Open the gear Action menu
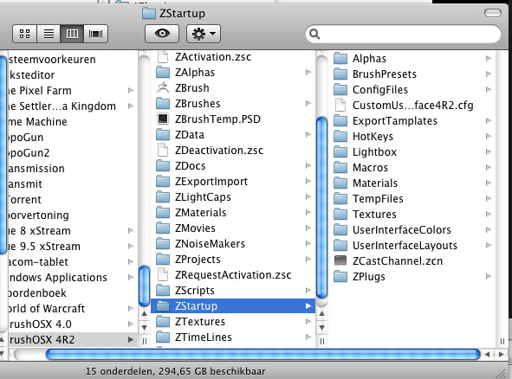This screenshot has width=512, height=379. 204,34
